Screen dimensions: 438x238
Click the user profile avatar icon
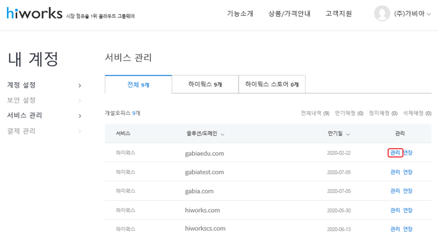382,13
